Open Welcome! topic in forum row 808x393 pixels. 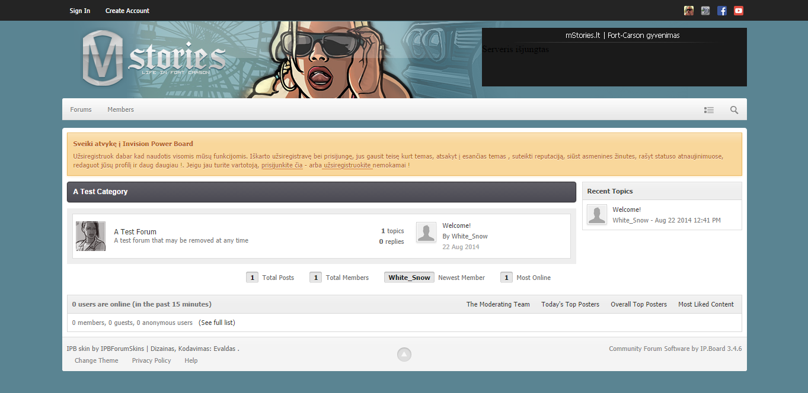(x=456, y=226)
